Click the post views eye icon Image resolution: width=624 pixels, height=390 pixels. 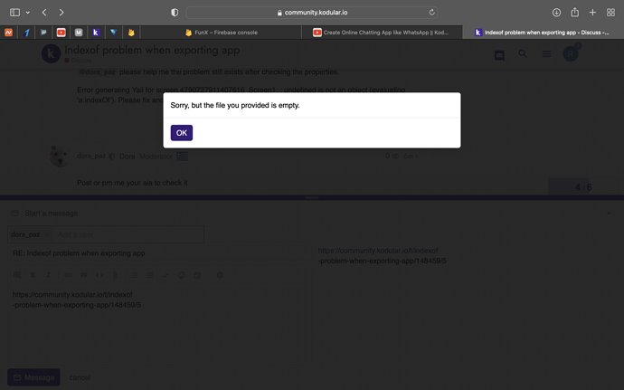pos(395,157)
